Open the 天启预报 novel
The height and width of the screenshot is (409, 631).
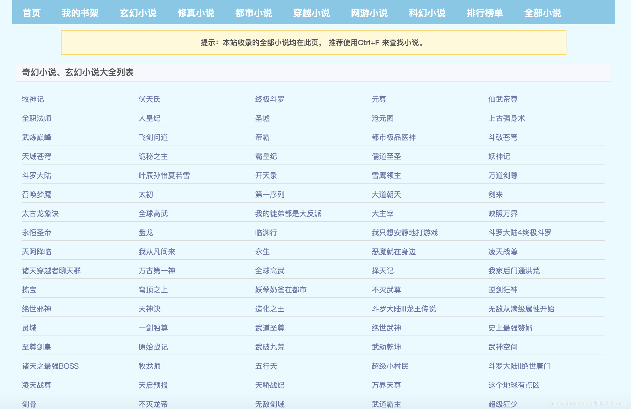153,385
